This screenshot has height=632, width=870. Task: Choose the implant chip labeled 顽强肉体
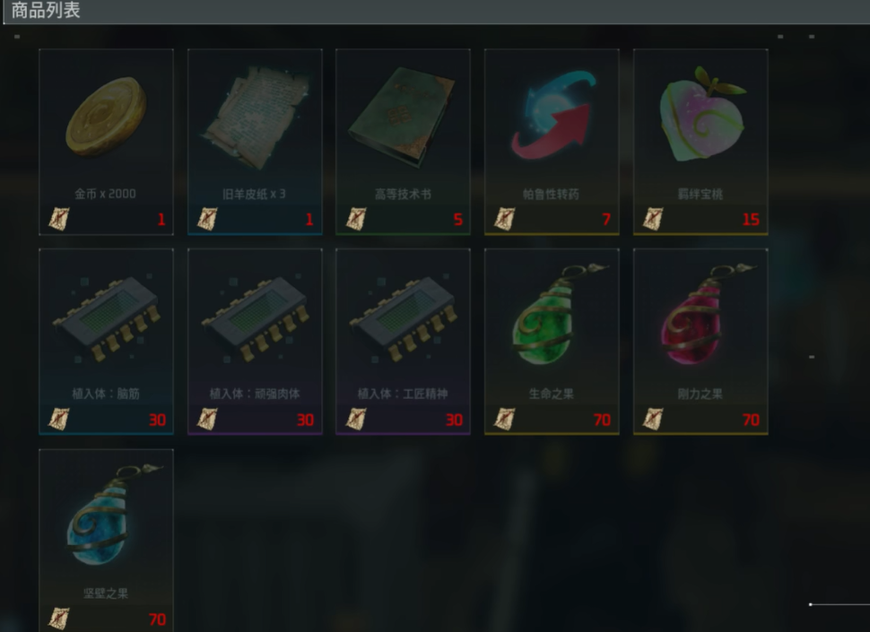(x=255, y=342)
